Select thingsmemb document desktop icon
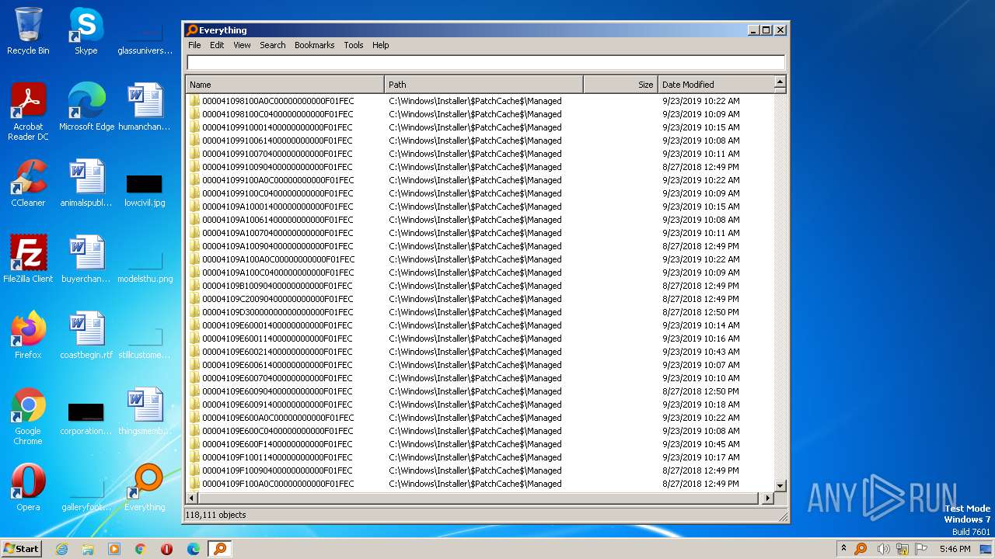Image resolution: width=995 pixels, height=559 pixels. click(x=145, y=411)
